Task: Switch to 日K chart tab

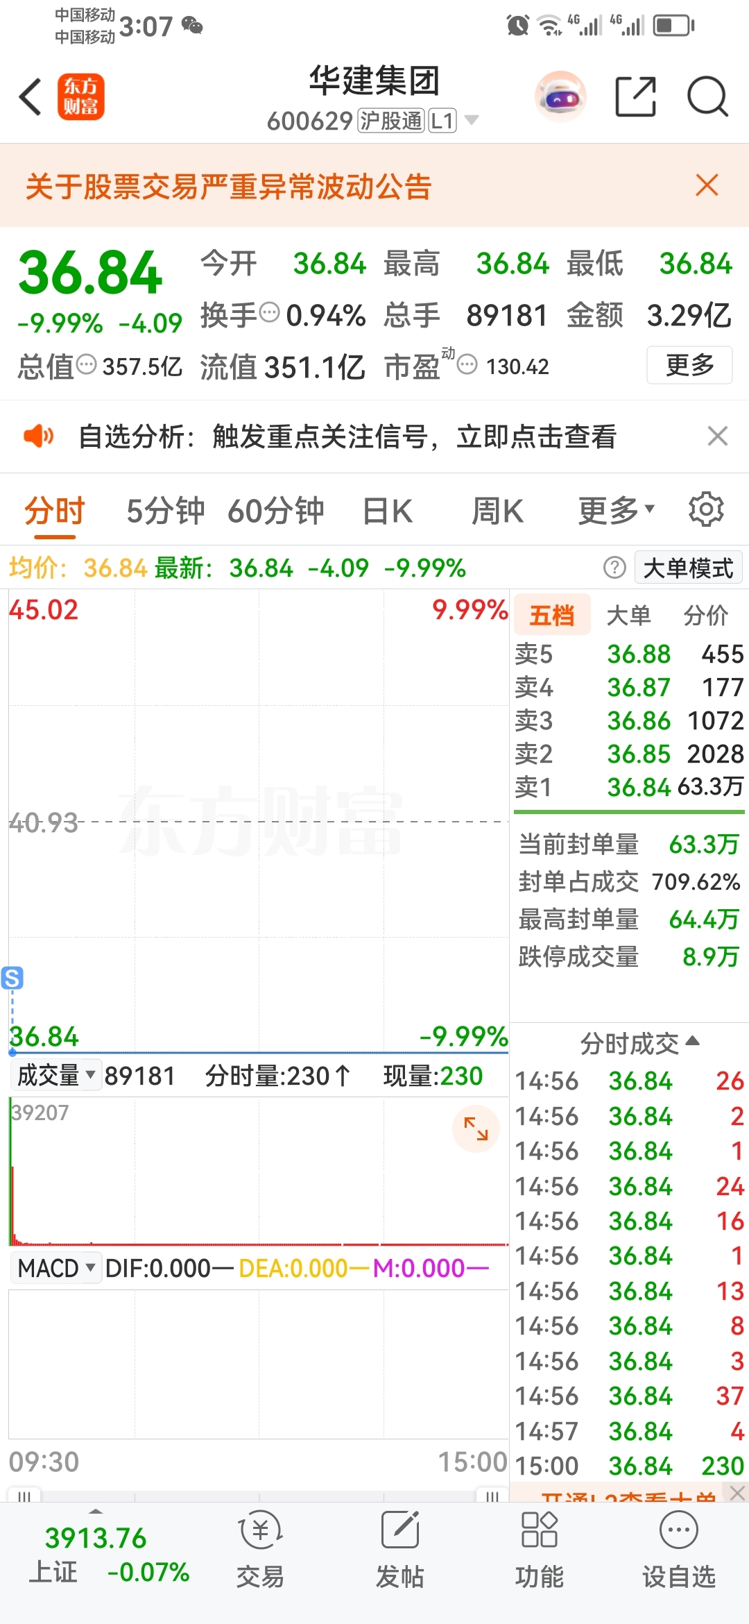Action: tap(388, 511)
